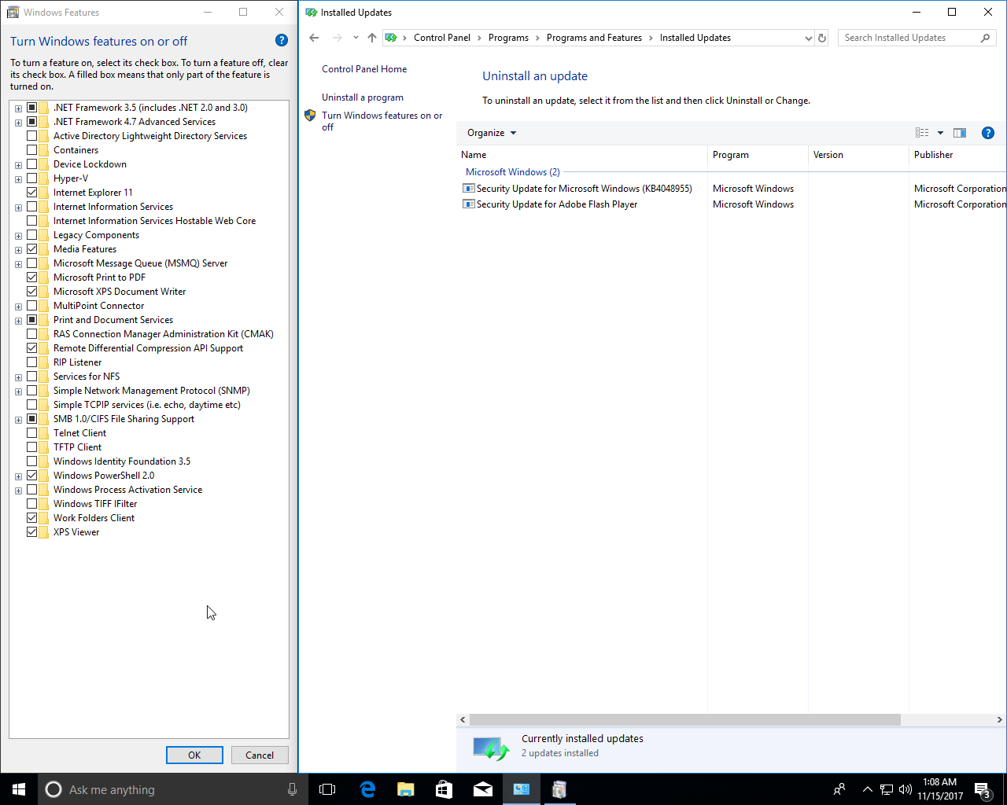Go up one level in Control Panel
This screenshot has width=1007, height=805.
[372, 38]
